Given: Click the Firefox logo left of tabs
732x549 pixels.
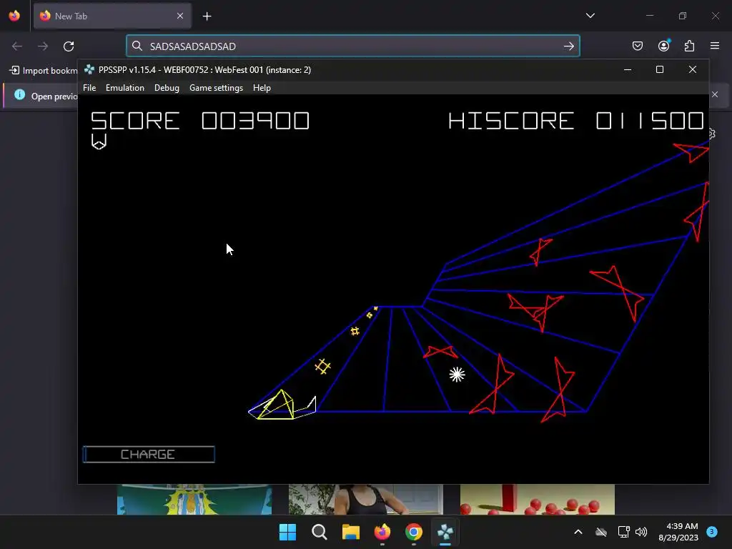Looking at the screenshot, I should (x=14, y=16).
